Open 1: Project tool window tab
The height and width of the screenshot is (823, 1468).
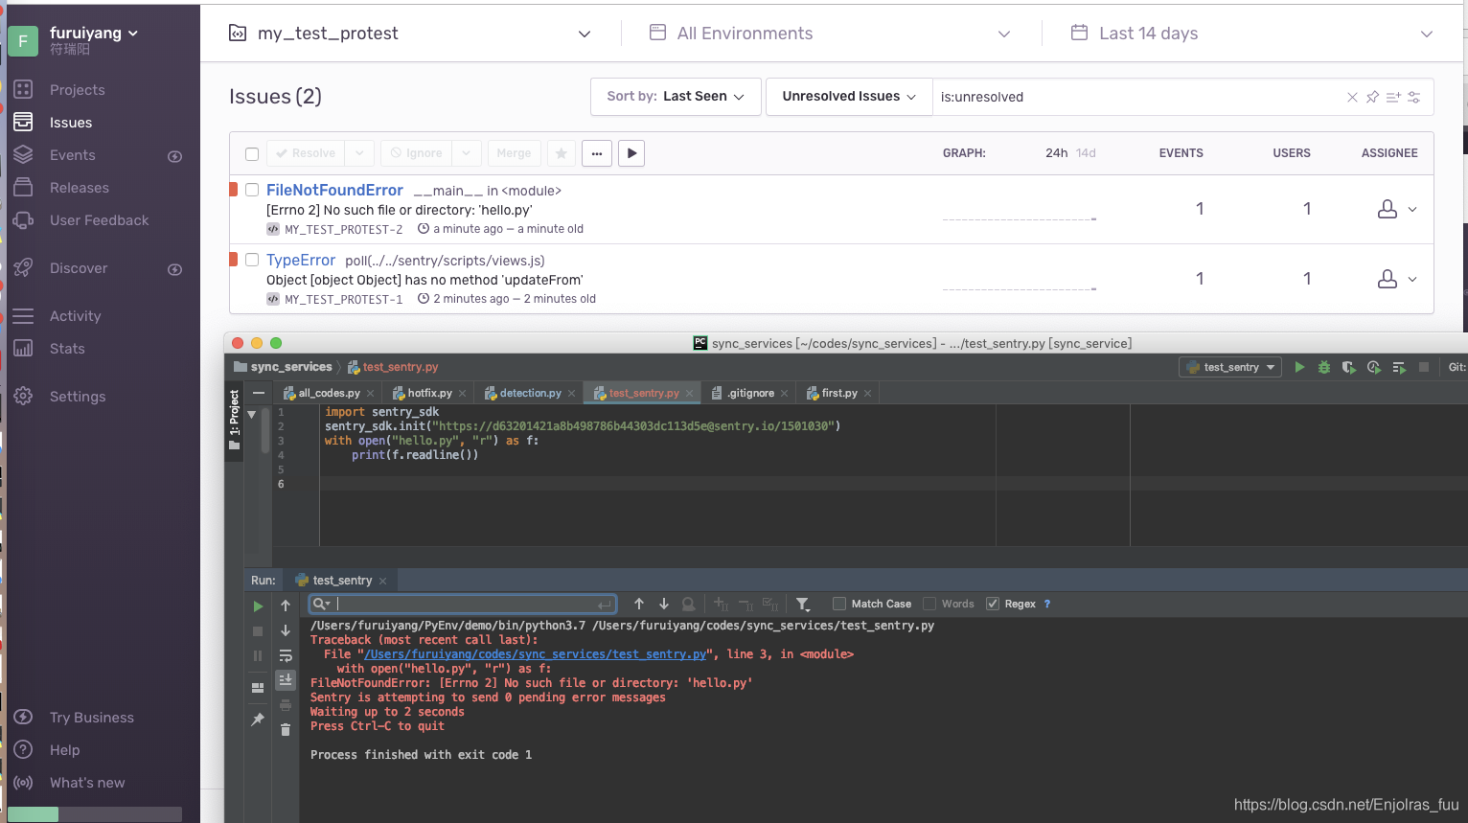pos(234,420)
